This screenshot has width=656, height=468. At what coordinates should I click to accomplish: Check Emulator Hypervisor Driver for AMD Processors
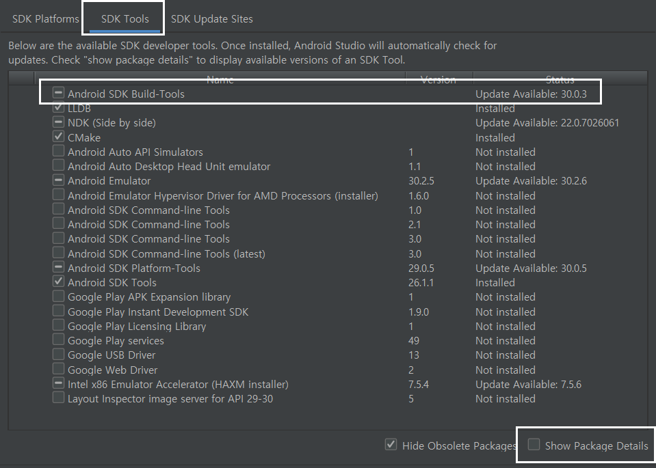tap(58, 195)
